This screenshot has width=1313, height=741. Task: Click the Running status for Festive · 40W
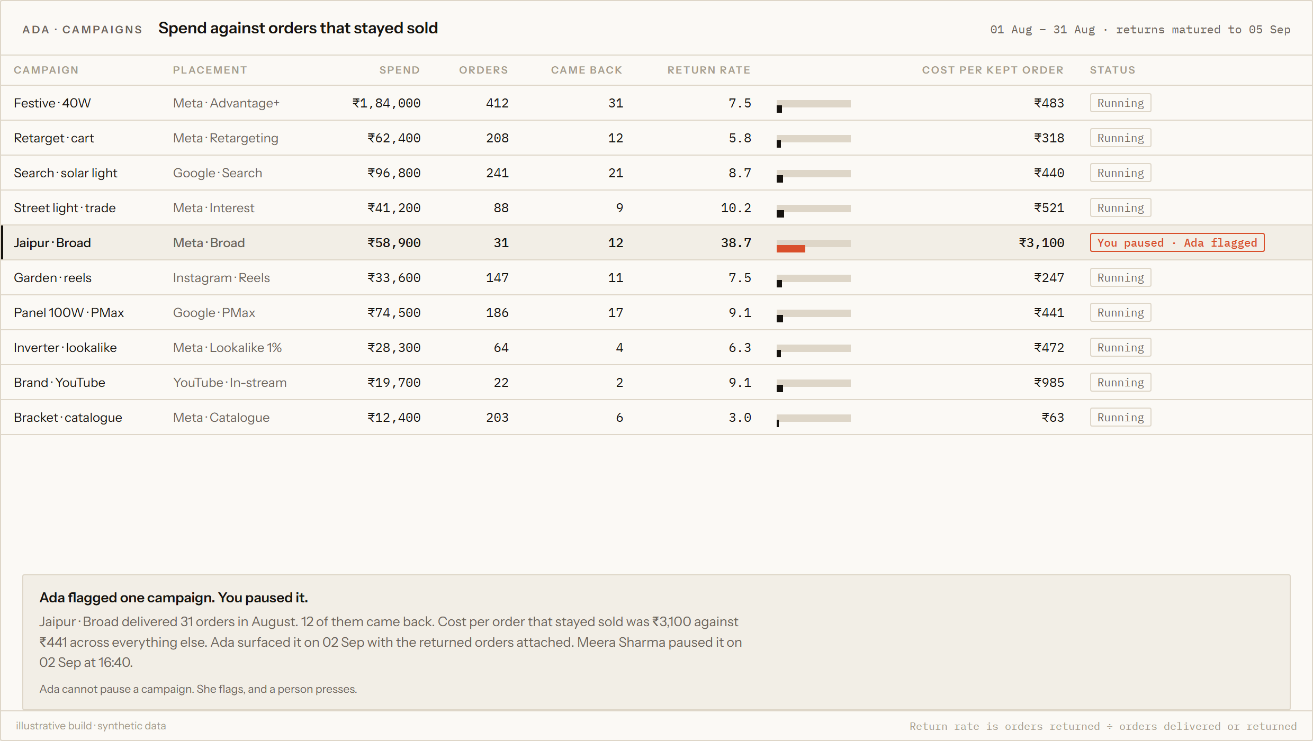1120,103
